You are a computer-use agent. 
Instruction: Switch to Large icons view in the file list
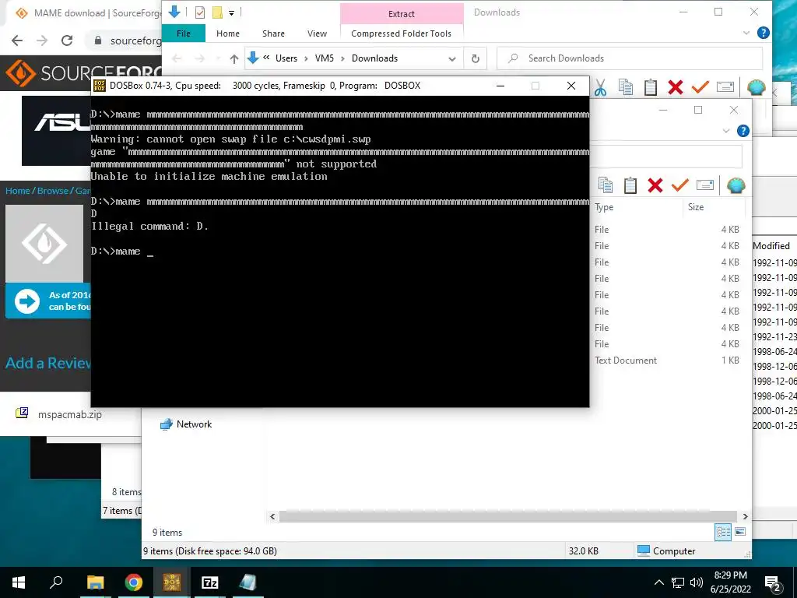(740, 532)
